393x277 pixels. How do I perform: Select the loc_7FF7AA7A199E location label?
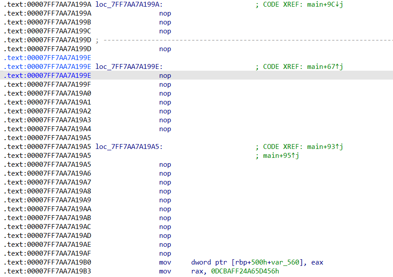[128, 67]
